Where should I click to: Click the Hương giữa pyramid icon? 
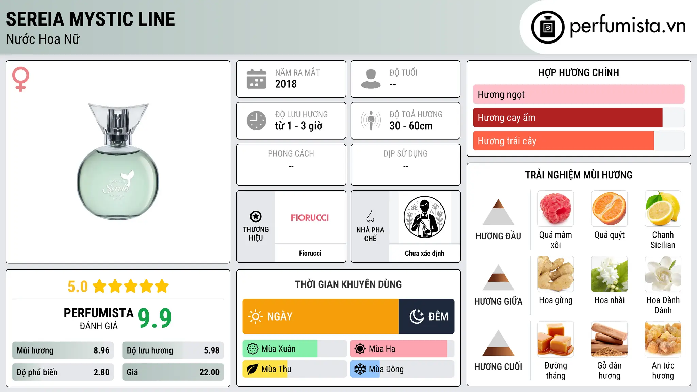[498, 277]
